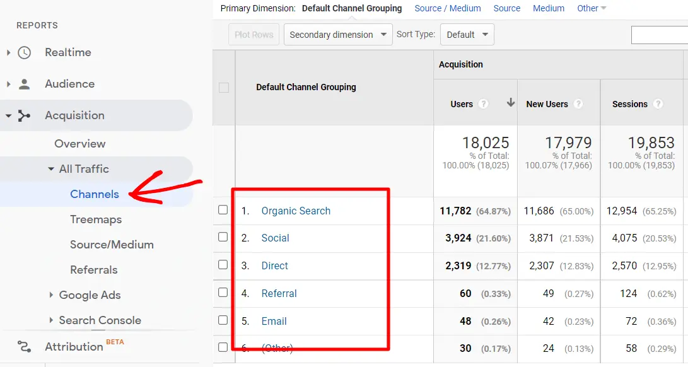Switch primary dimension to Source / Medium
688x367 pixels.
click(x=447, y=8)
